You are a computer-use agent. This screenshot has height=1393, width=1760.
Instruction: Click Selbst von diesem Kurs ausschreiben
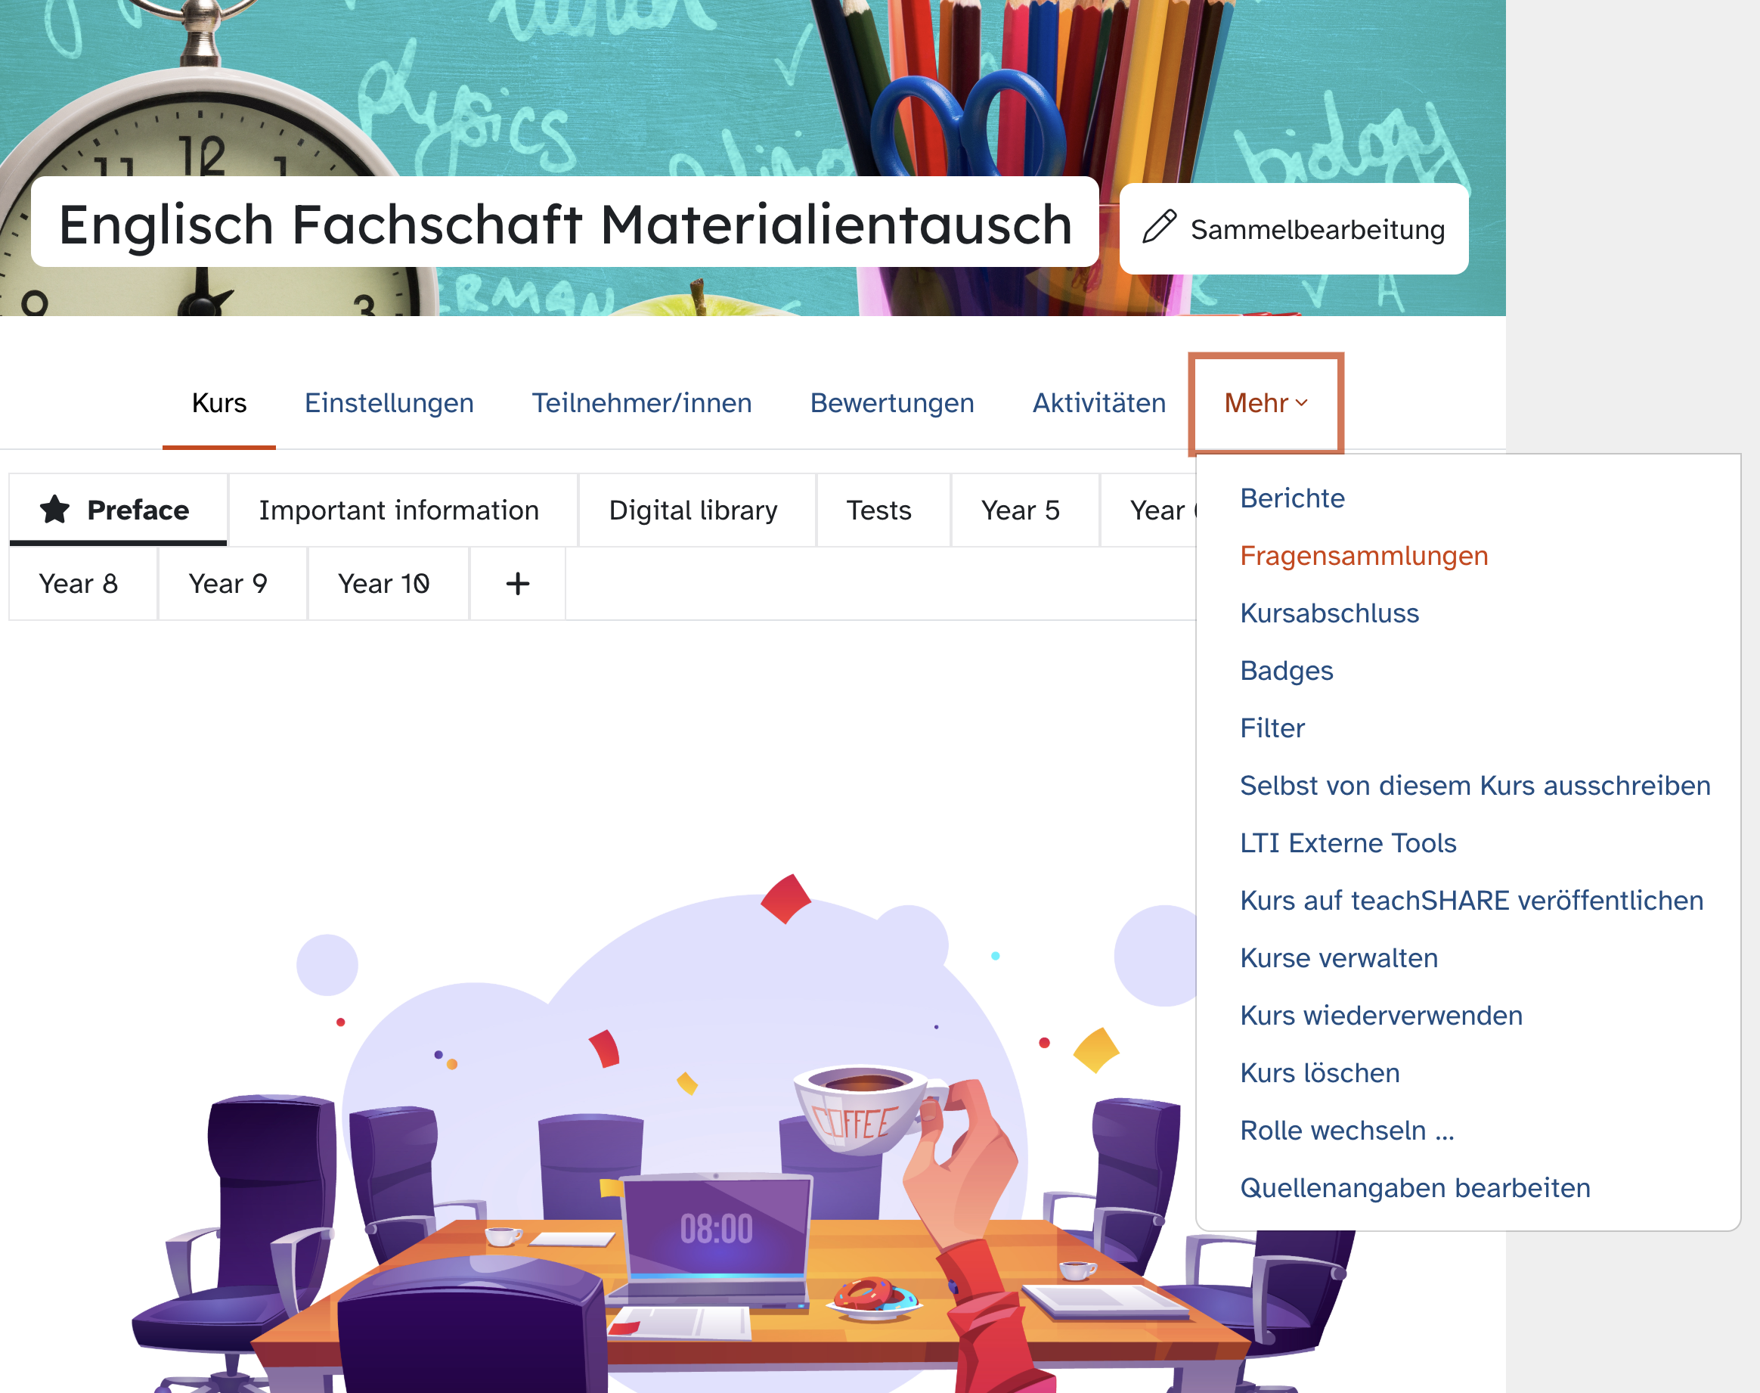coord(1475,786)
